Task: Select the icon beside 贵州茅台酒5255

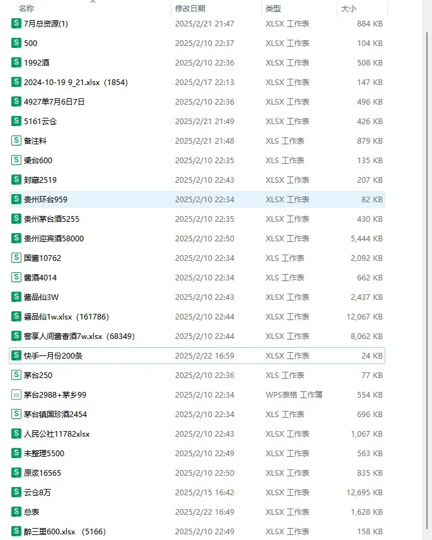Action: coord(16,219)
